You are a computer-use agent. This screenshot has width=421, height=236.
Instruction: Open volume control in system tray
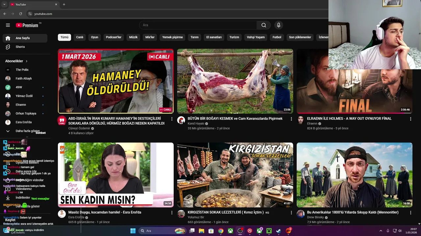pos(400,231)
